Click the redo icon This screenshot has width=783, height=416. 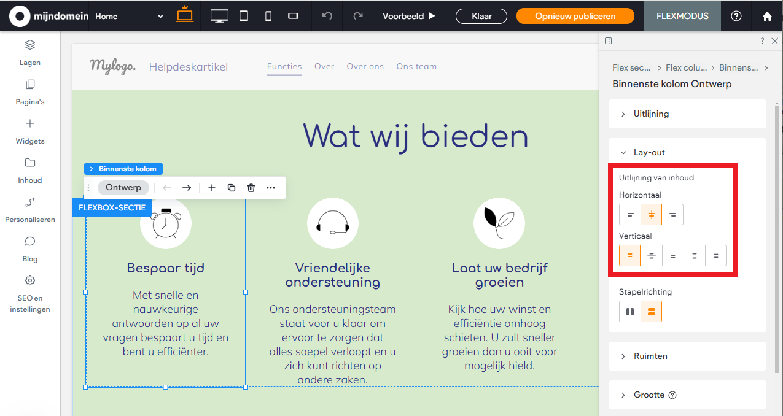pos(357,16)
